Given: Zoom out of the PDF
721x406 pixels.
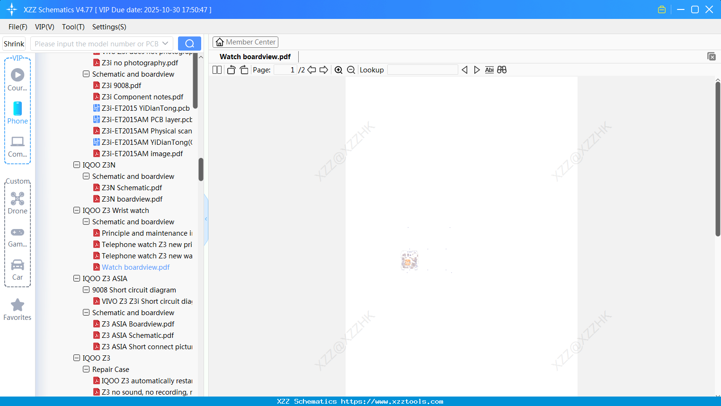Looking at the screenshot, I should 351,70.
